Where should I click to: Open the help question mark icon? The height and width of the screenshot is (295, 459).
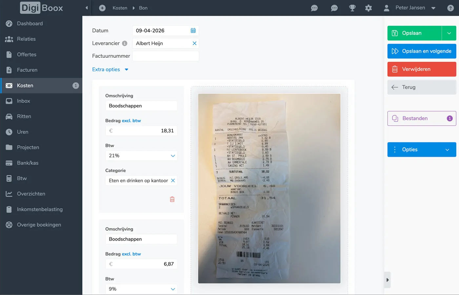pos(450,8)
